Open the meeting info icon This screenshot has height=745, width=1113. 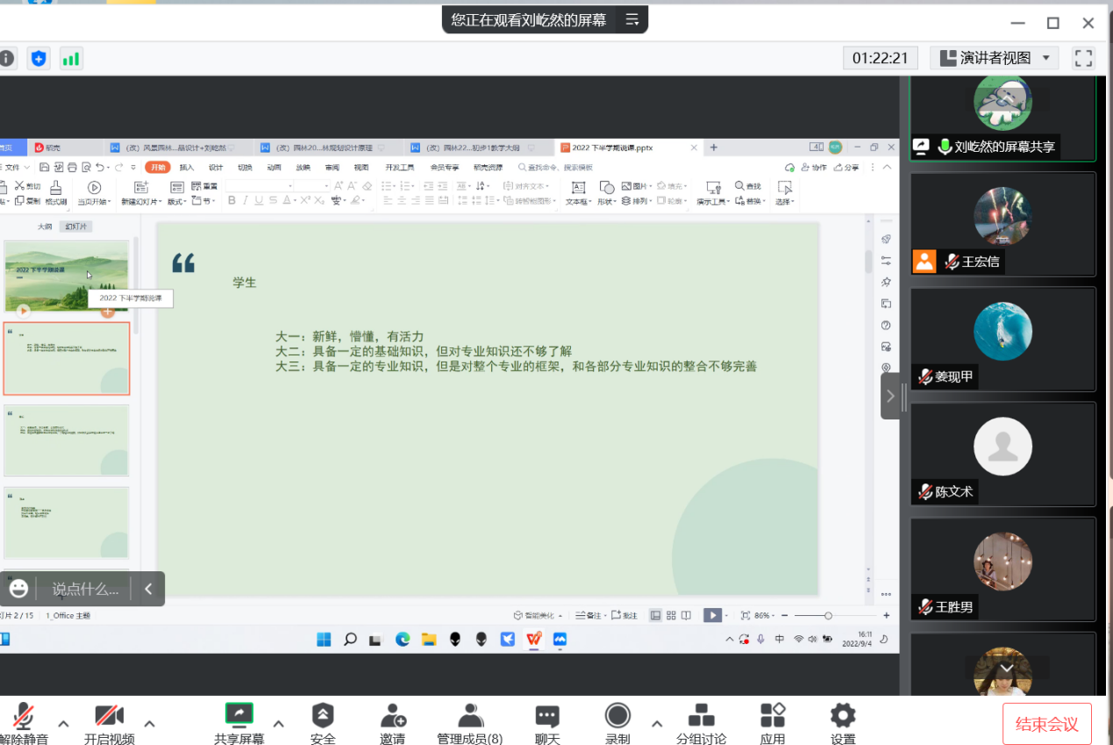coord(6,59)
